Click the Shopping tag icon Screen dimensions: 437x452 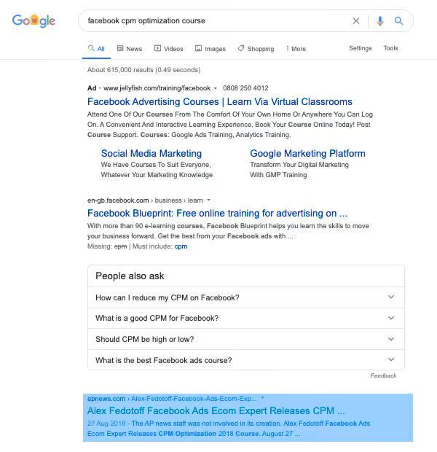(241, 48)
